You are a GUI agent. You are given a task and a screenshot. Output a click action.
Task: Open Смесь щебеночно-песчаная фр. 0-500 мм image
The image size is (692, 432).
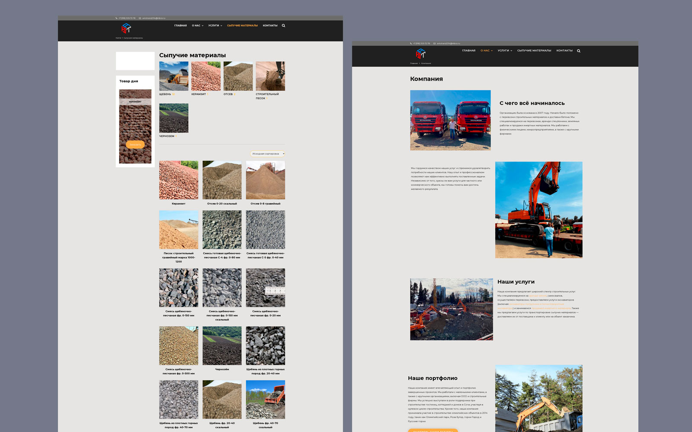click(x=179, y=346)
